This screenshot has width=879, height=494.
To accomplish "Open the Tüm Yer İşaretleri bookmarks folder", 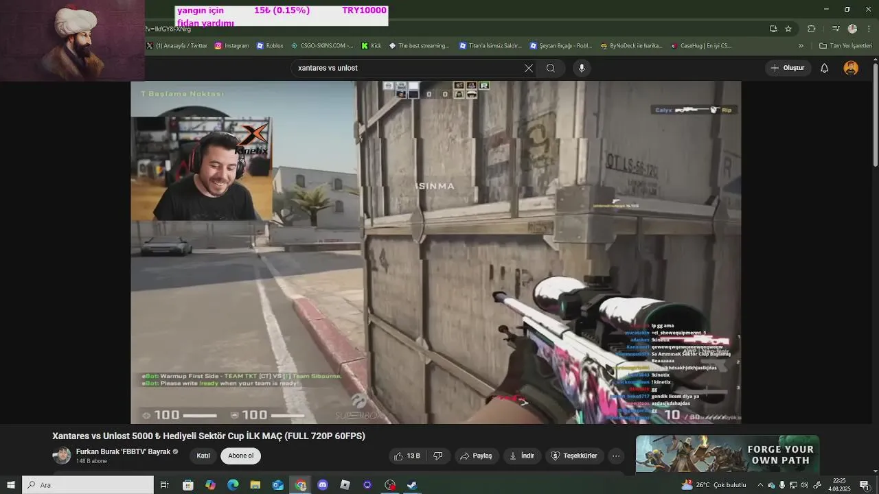I will coord(845,46).
